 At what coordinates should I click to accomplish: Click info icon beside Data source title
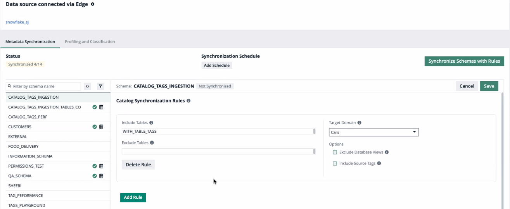click(x=92, y=4)
